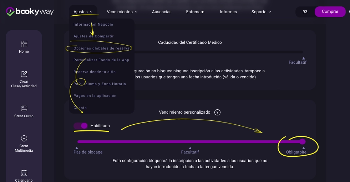This screenshot has width=350, height=182.
Task: Select Opciones globales de reserva
Action: [x=101, y=48]
